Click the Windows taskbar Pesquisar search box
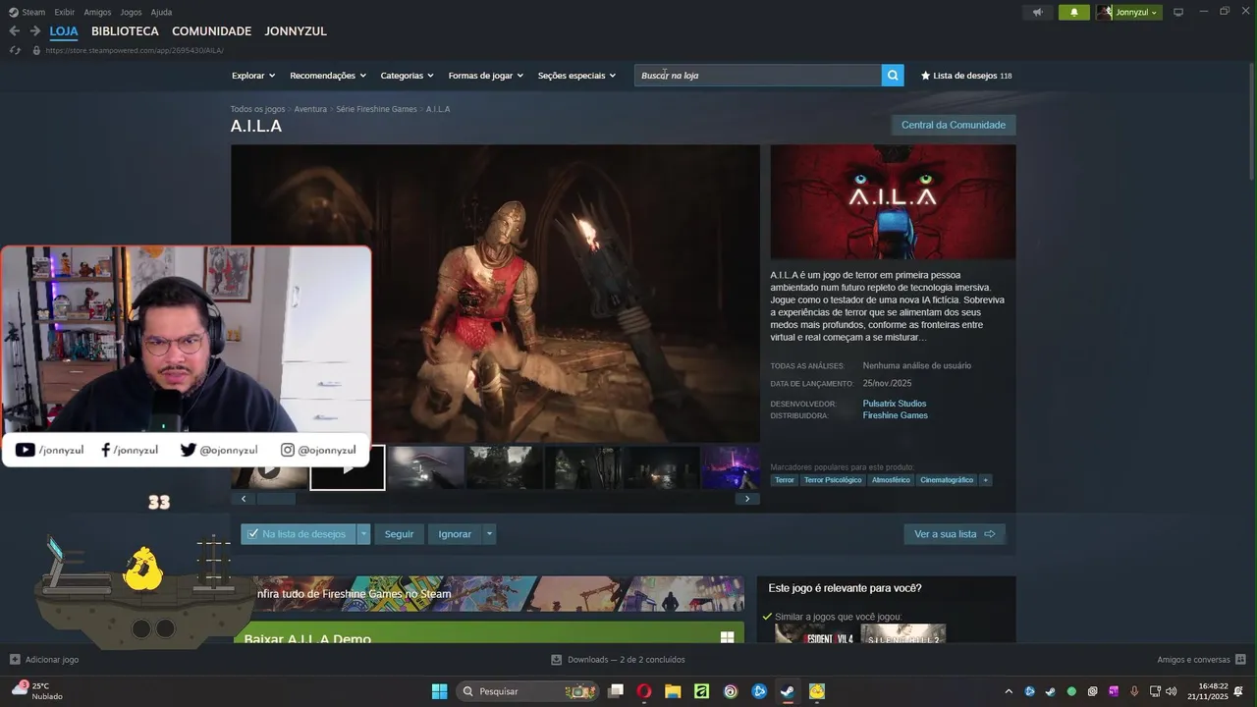1257x707 pixels. tap(528, 691)
